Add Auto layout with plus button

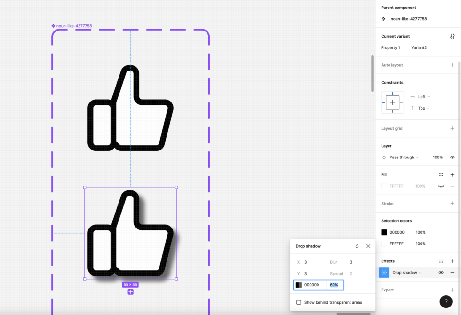tap(452, 65)
